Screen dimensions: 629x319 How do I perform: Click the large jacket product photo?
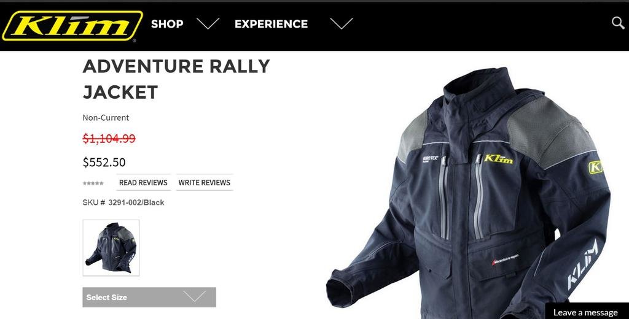tap(468, 193)
